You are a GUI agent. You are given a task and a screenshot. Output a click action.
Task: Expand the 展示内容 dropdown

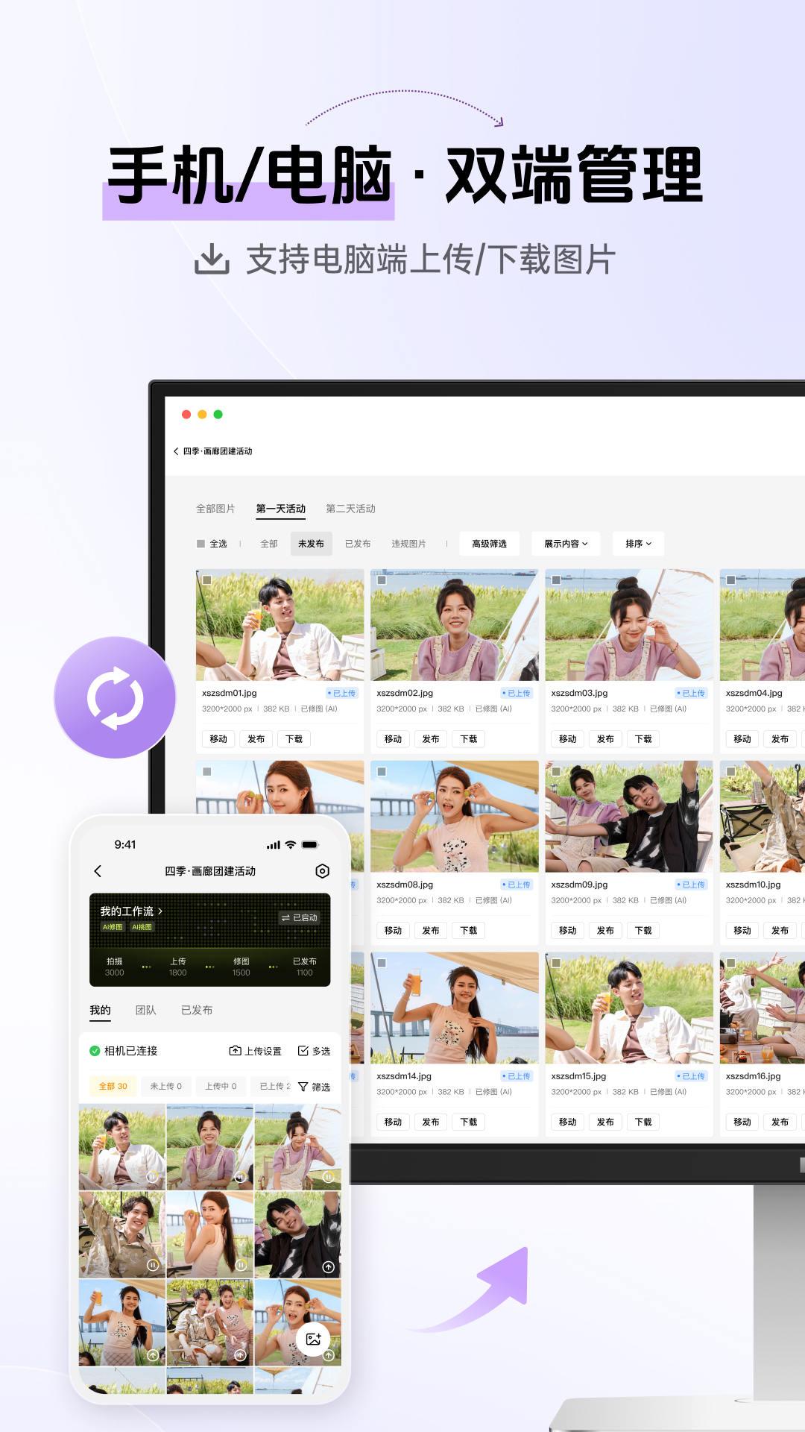point(566,544)
